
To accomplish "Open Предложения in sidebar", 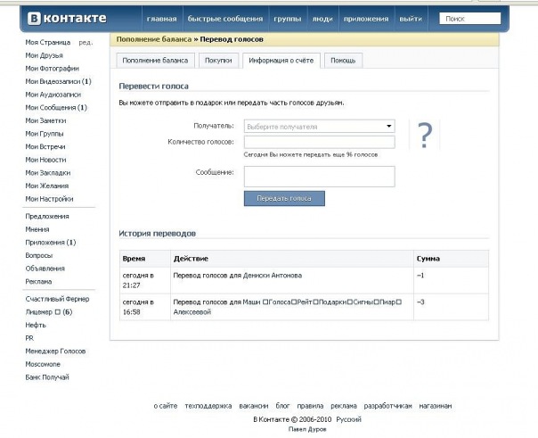I will click(47, 217).
